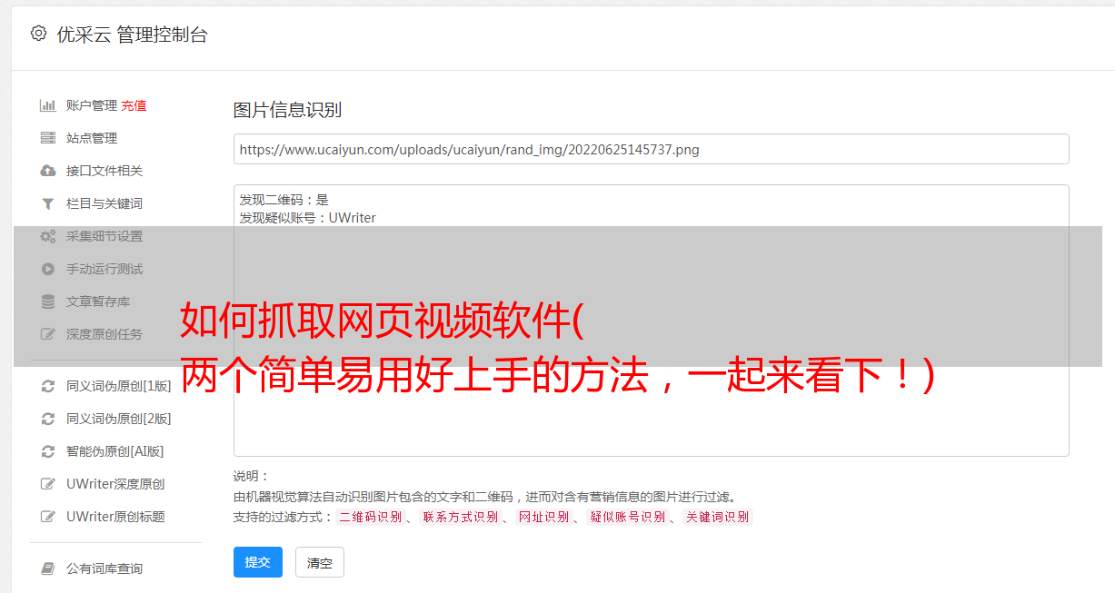Viewport: 1115px width, 593px height.
Task: Click the 联系方式识别 tag
Action: [461, 517]
